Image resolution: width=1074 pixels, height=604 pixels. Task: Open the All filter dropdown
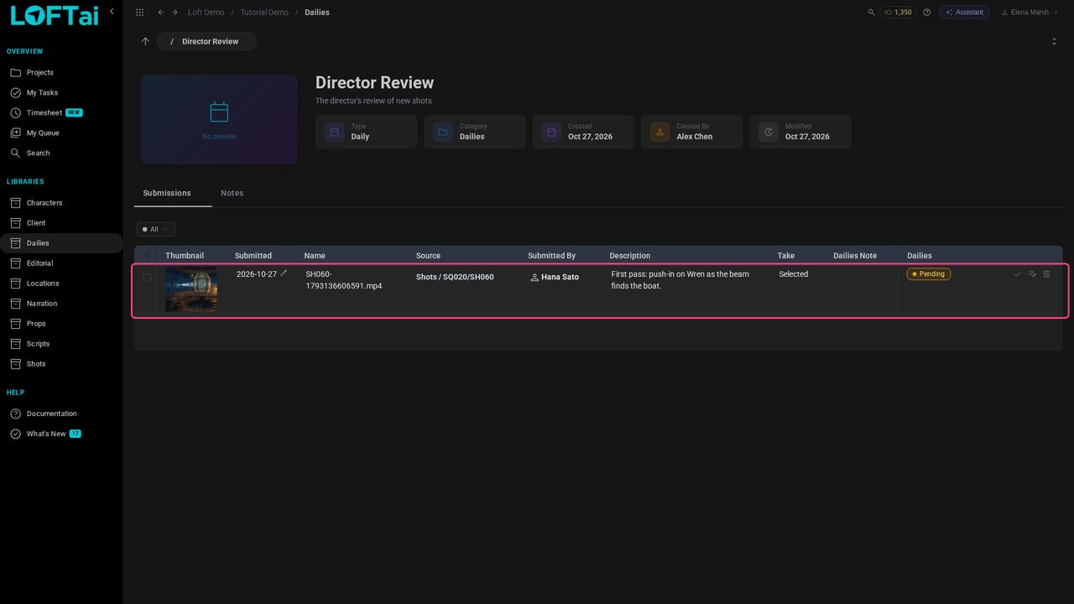pyautogui.click(x=156, y=229)
